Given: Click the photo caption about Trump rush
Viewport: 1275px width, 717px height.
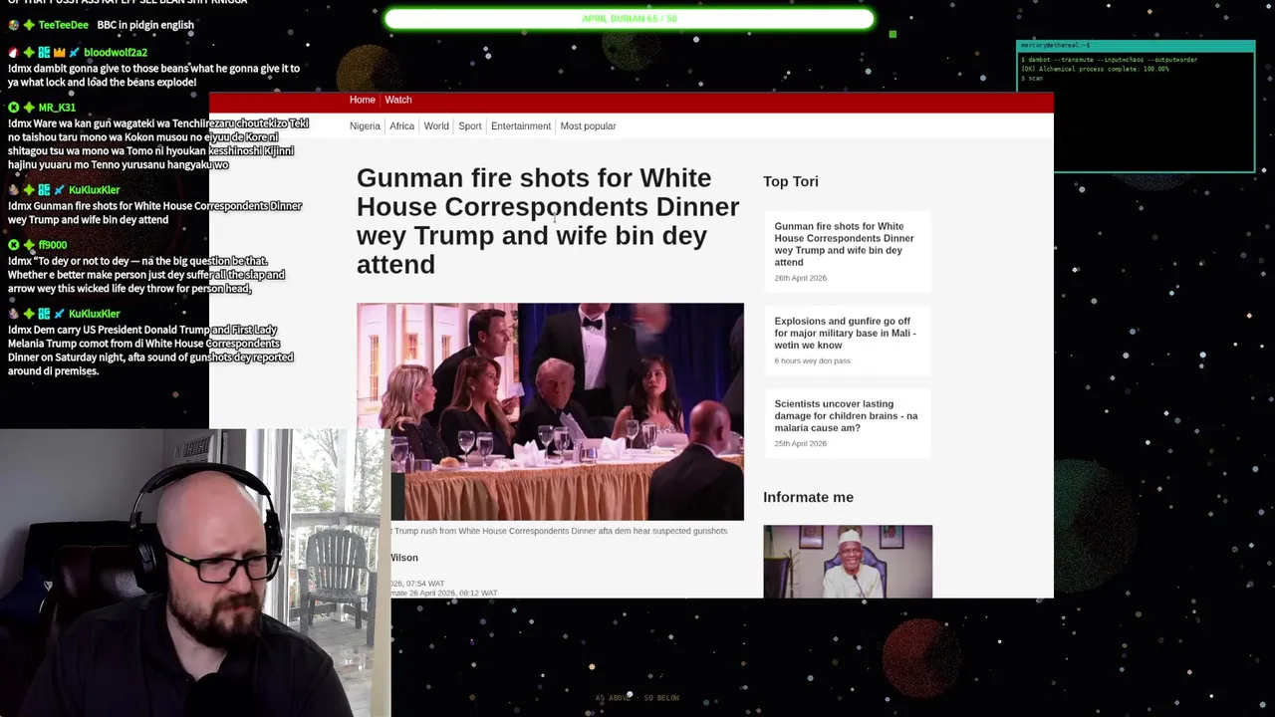Looking at the screenshot, I should click(560, 531).
